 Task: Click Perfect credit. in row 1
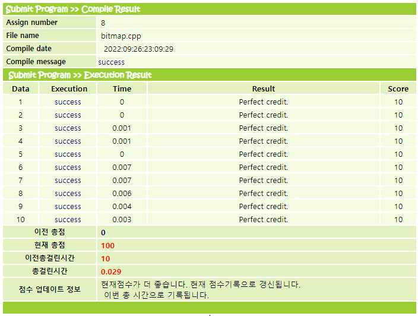point(264,102)
